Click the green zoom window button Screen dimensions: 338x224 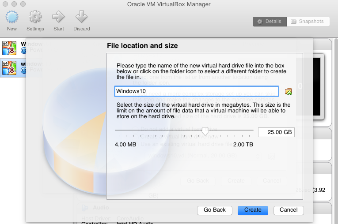coord(22,4)
